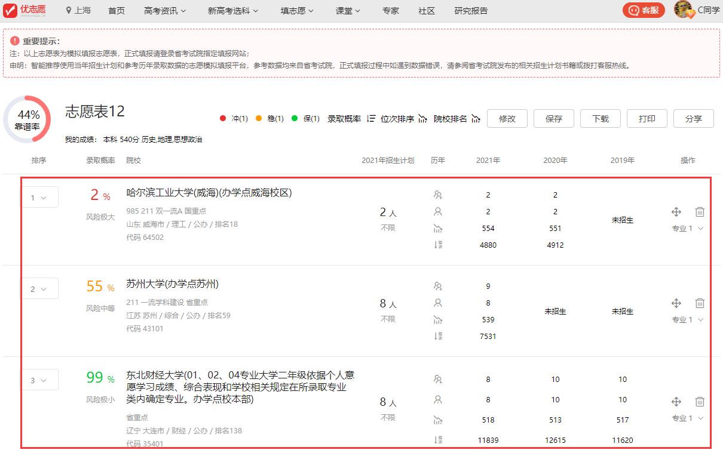This screenshot has height=459, width=723.
Task: Click the C同学 user avatar
Action: pyautogui.click(x=684, y=10)
